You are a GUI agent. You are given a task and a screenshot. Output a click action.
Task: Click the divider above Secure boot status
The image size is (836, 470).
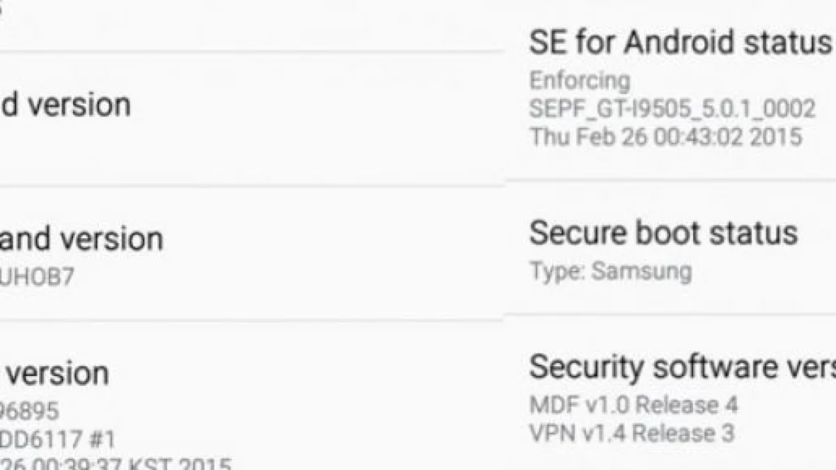[x=669, y=180]
